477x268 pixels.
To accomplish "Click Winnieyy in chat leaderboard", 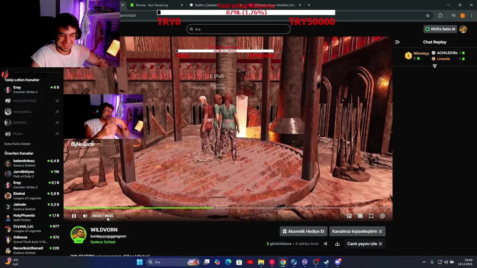I will 421,53.
